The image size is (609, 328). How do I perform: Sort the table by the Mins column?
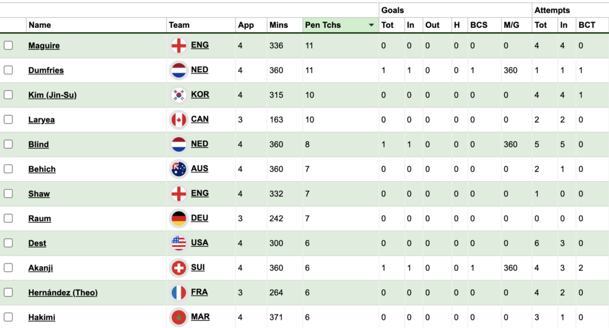click(278, 25)
